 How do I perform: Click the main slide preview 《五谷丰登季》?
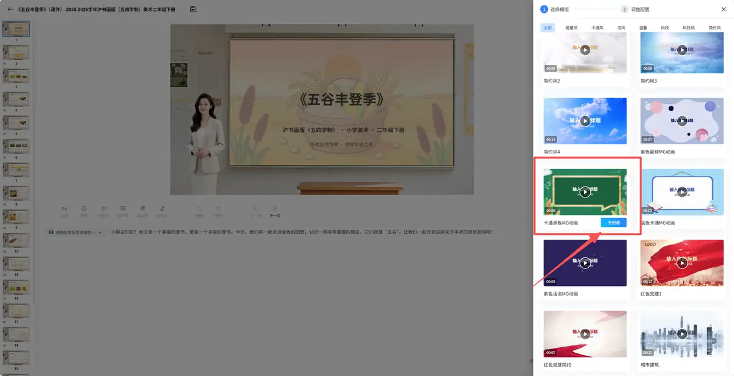pyautogui.click(x=322, y=110)
